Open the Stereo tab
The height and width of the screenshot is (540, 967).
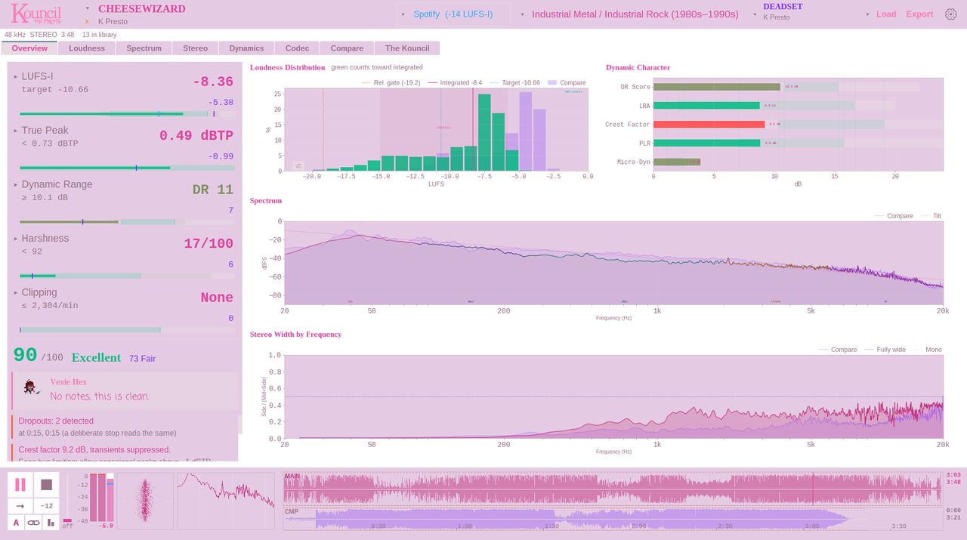coord(195,48)
